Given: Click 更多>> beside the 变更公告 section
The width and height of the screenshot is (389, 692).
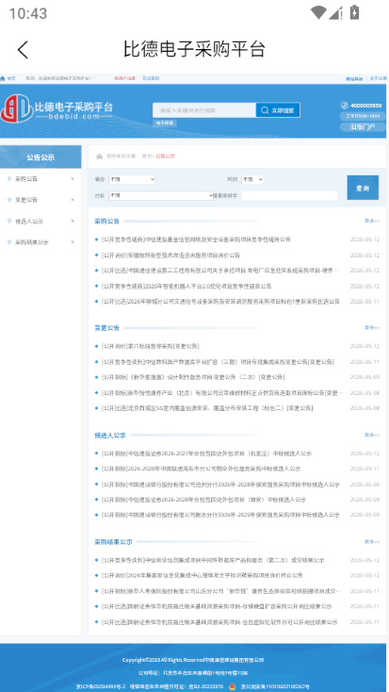Looking at the screenshot, I should click(x=372, y=328).
